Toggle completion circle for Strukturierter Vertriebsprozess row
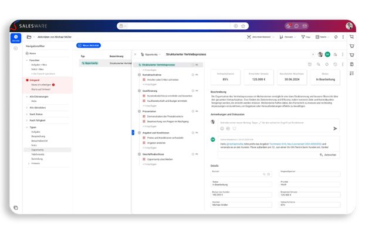 coord(193,65)
